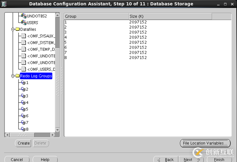Click the tree scroll up arrow
The image size is (237, 162).
pyautogui.click(x=57, y=15)
